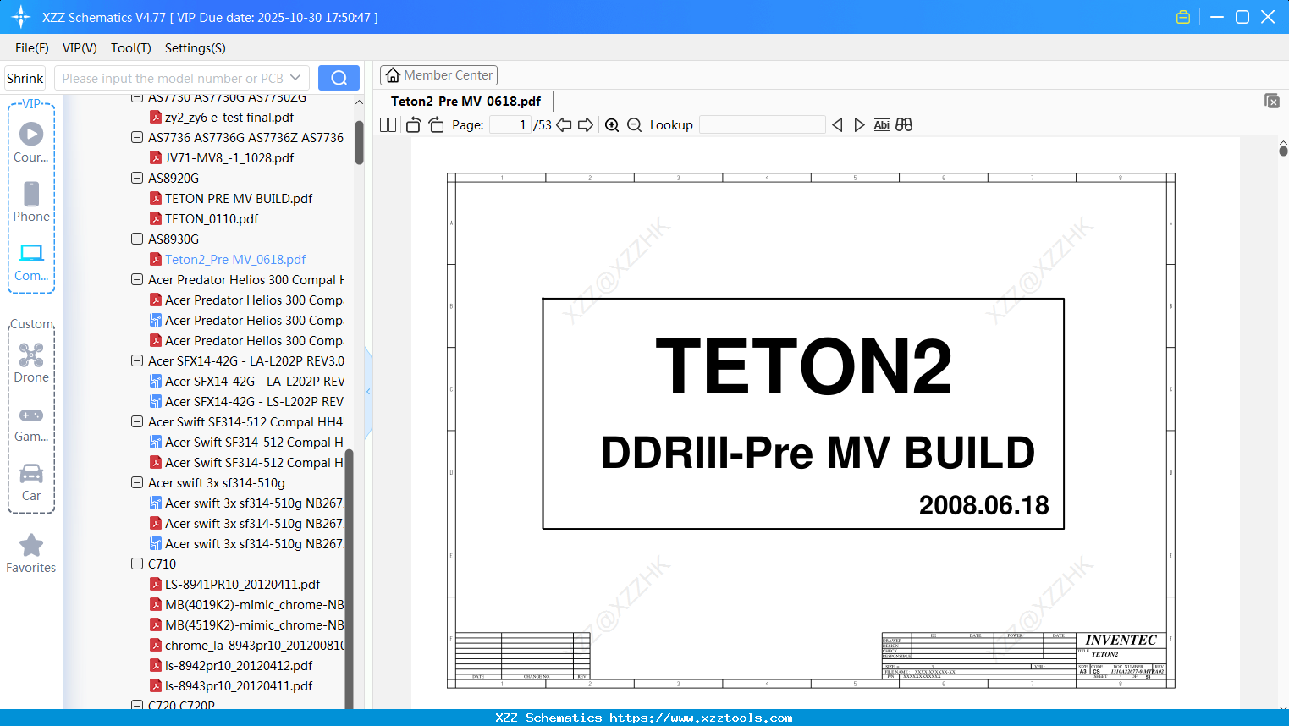The width and height of the screenshot is (1289, 726).
Task: Open the Game category in sidebar
Action: click(31, 423)
